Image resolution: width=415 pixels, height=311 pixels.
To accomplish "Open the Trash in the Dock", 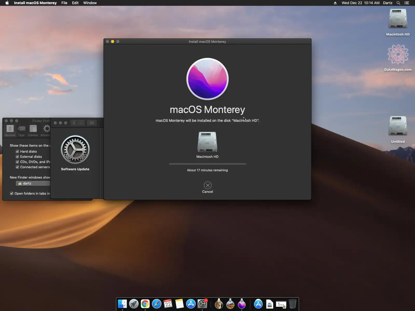I will [x=293, y=304].
